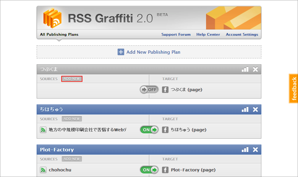Open statistics for Plot-Factory plan

coord(245,150)
